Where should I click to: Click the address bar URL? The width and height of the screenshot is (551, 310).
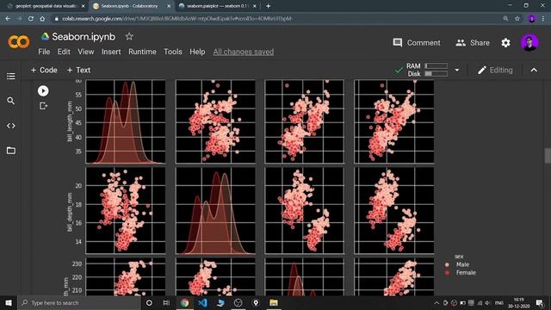(176, 19)
